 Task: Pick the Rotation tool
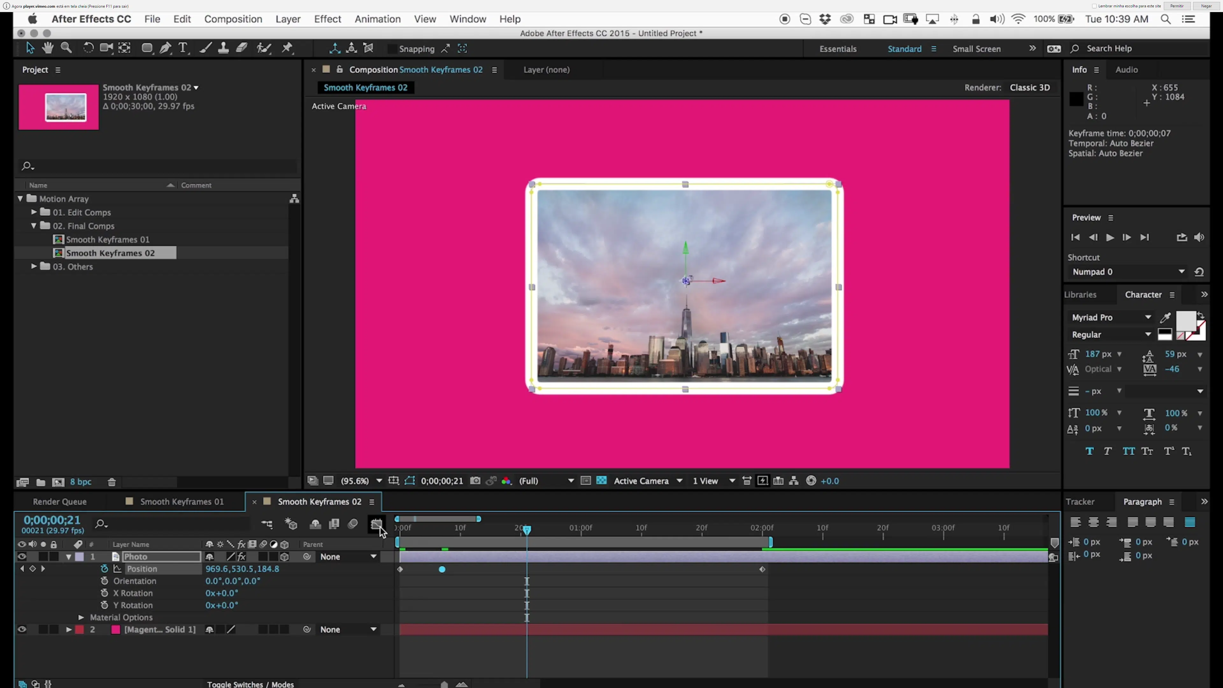click(x=88, y=48)
